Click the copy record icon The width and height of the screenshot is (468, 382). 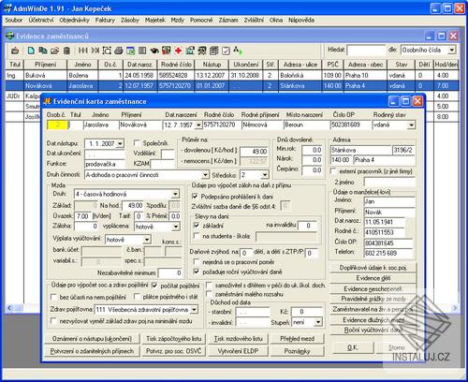click(43, 51)
